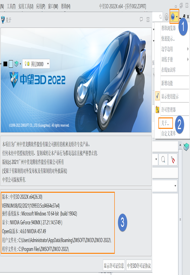
Task: Click the right panel scrollbar grip handle
Action: [x=180, y=219]
